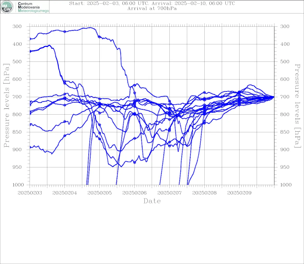This screenshot has height=264, width=304.
Task: Click date label 20250205
Action: (99, 193)
